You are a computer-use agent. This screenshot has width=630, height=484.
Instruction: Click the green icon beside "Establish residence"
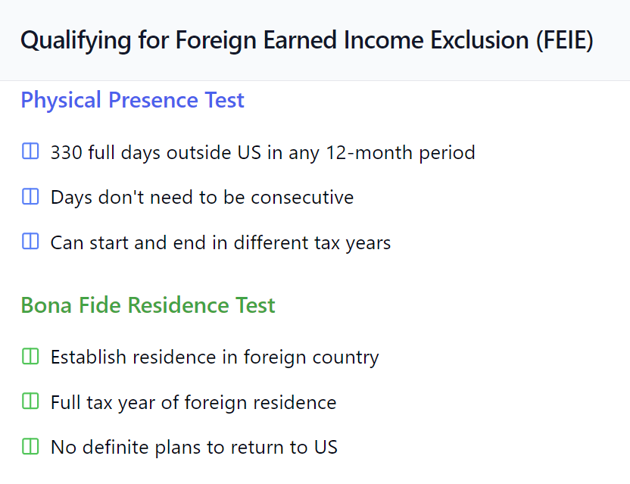[30, 356]
